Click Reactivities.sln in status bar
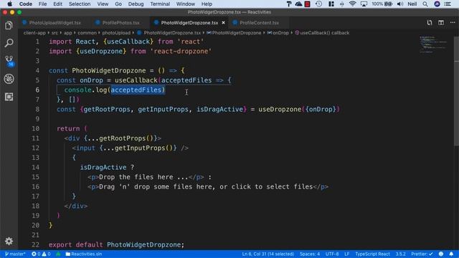 (84, 254)
